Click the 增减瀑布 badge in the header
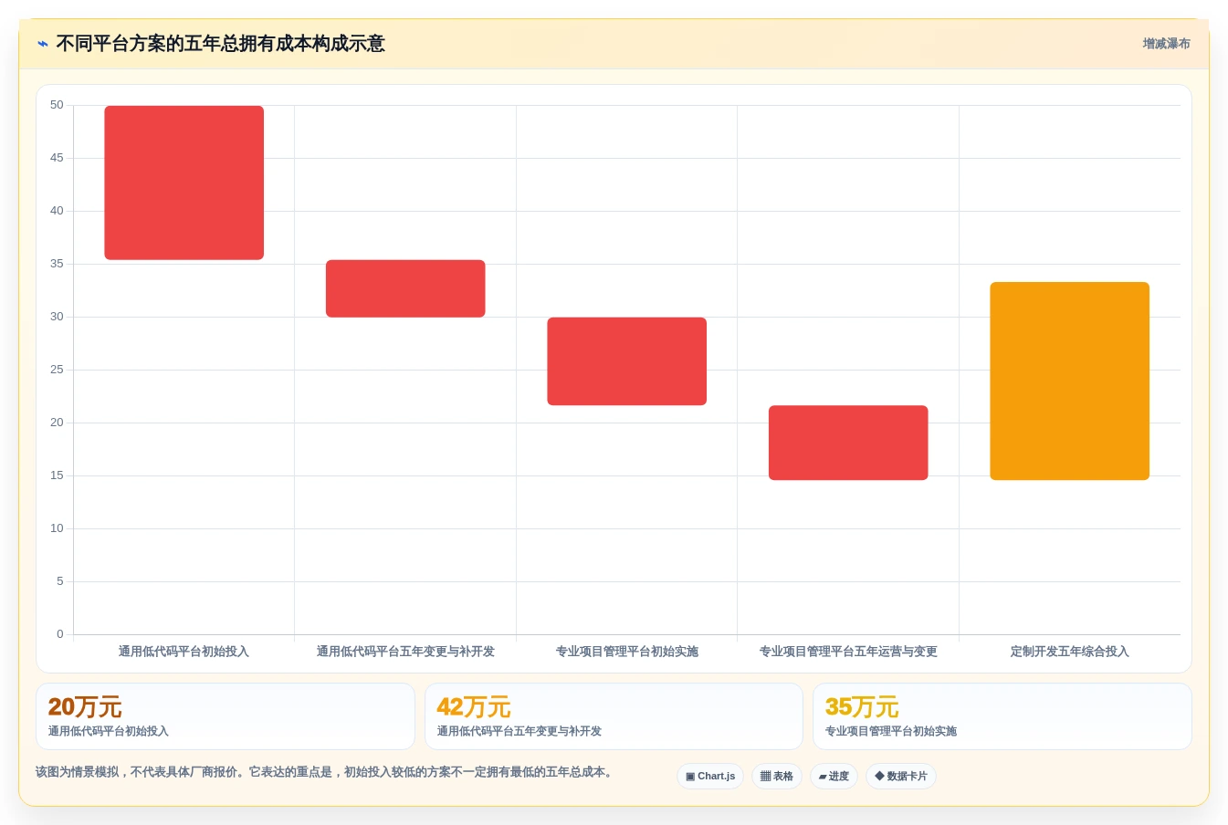The height and width of the screenshot is (825, 1228). tap(1166, 44)
